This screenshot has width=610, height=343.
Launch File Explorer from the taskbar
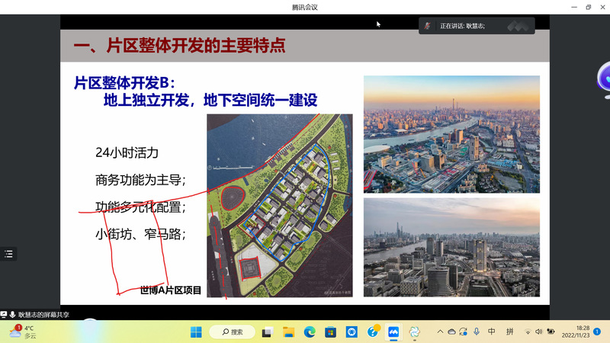(x=288, y=332)
